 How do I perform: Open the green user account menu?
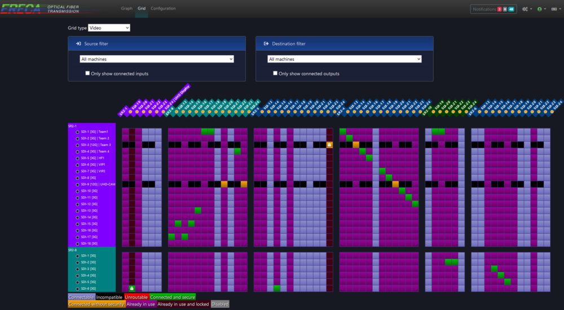tap(541, 9)
